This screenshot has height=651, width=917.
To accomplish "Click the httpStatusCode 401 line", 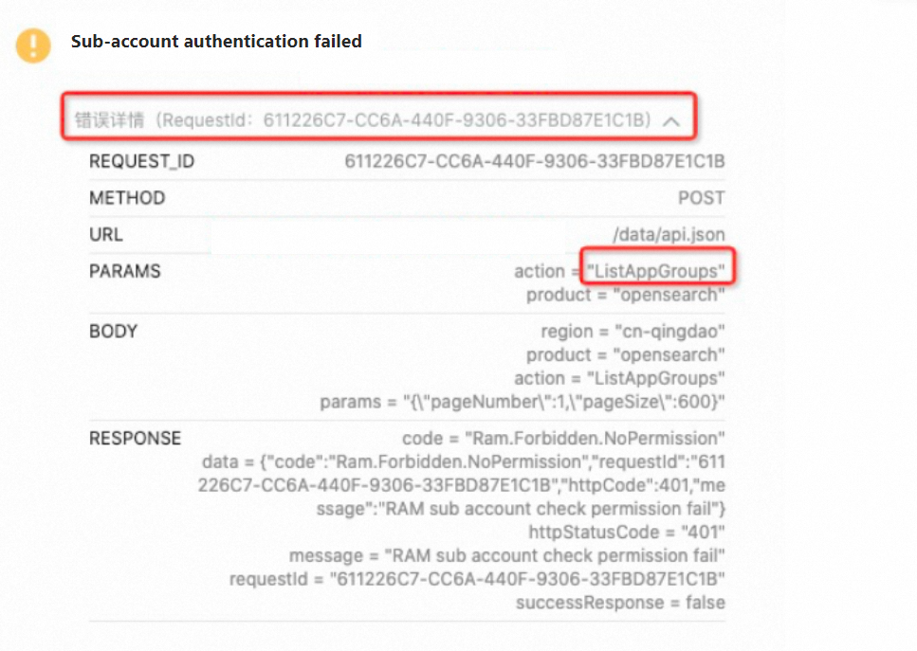I will [627, 533].
